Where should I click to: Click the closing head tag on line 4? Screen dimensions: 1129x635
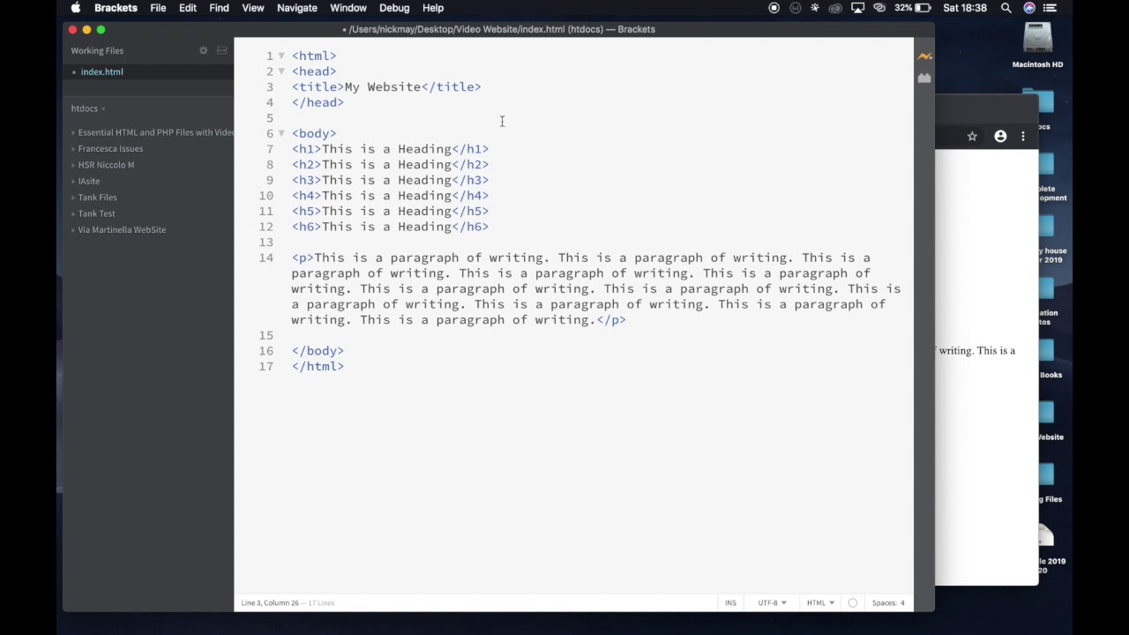pos(318,102)
